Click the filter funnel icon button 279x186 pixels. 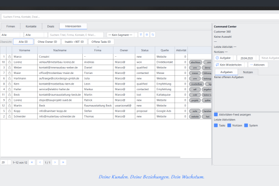(x=141, y=35)
